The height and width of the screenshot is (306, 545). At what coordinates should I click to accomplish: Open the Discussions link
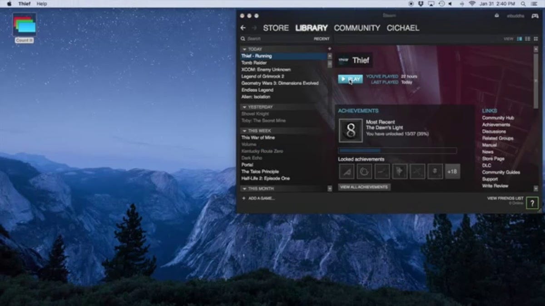pos(494,131)
